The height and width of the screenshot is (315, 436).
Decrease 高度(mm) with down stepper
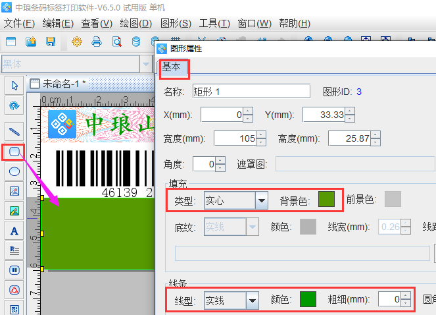coord(375,142)
